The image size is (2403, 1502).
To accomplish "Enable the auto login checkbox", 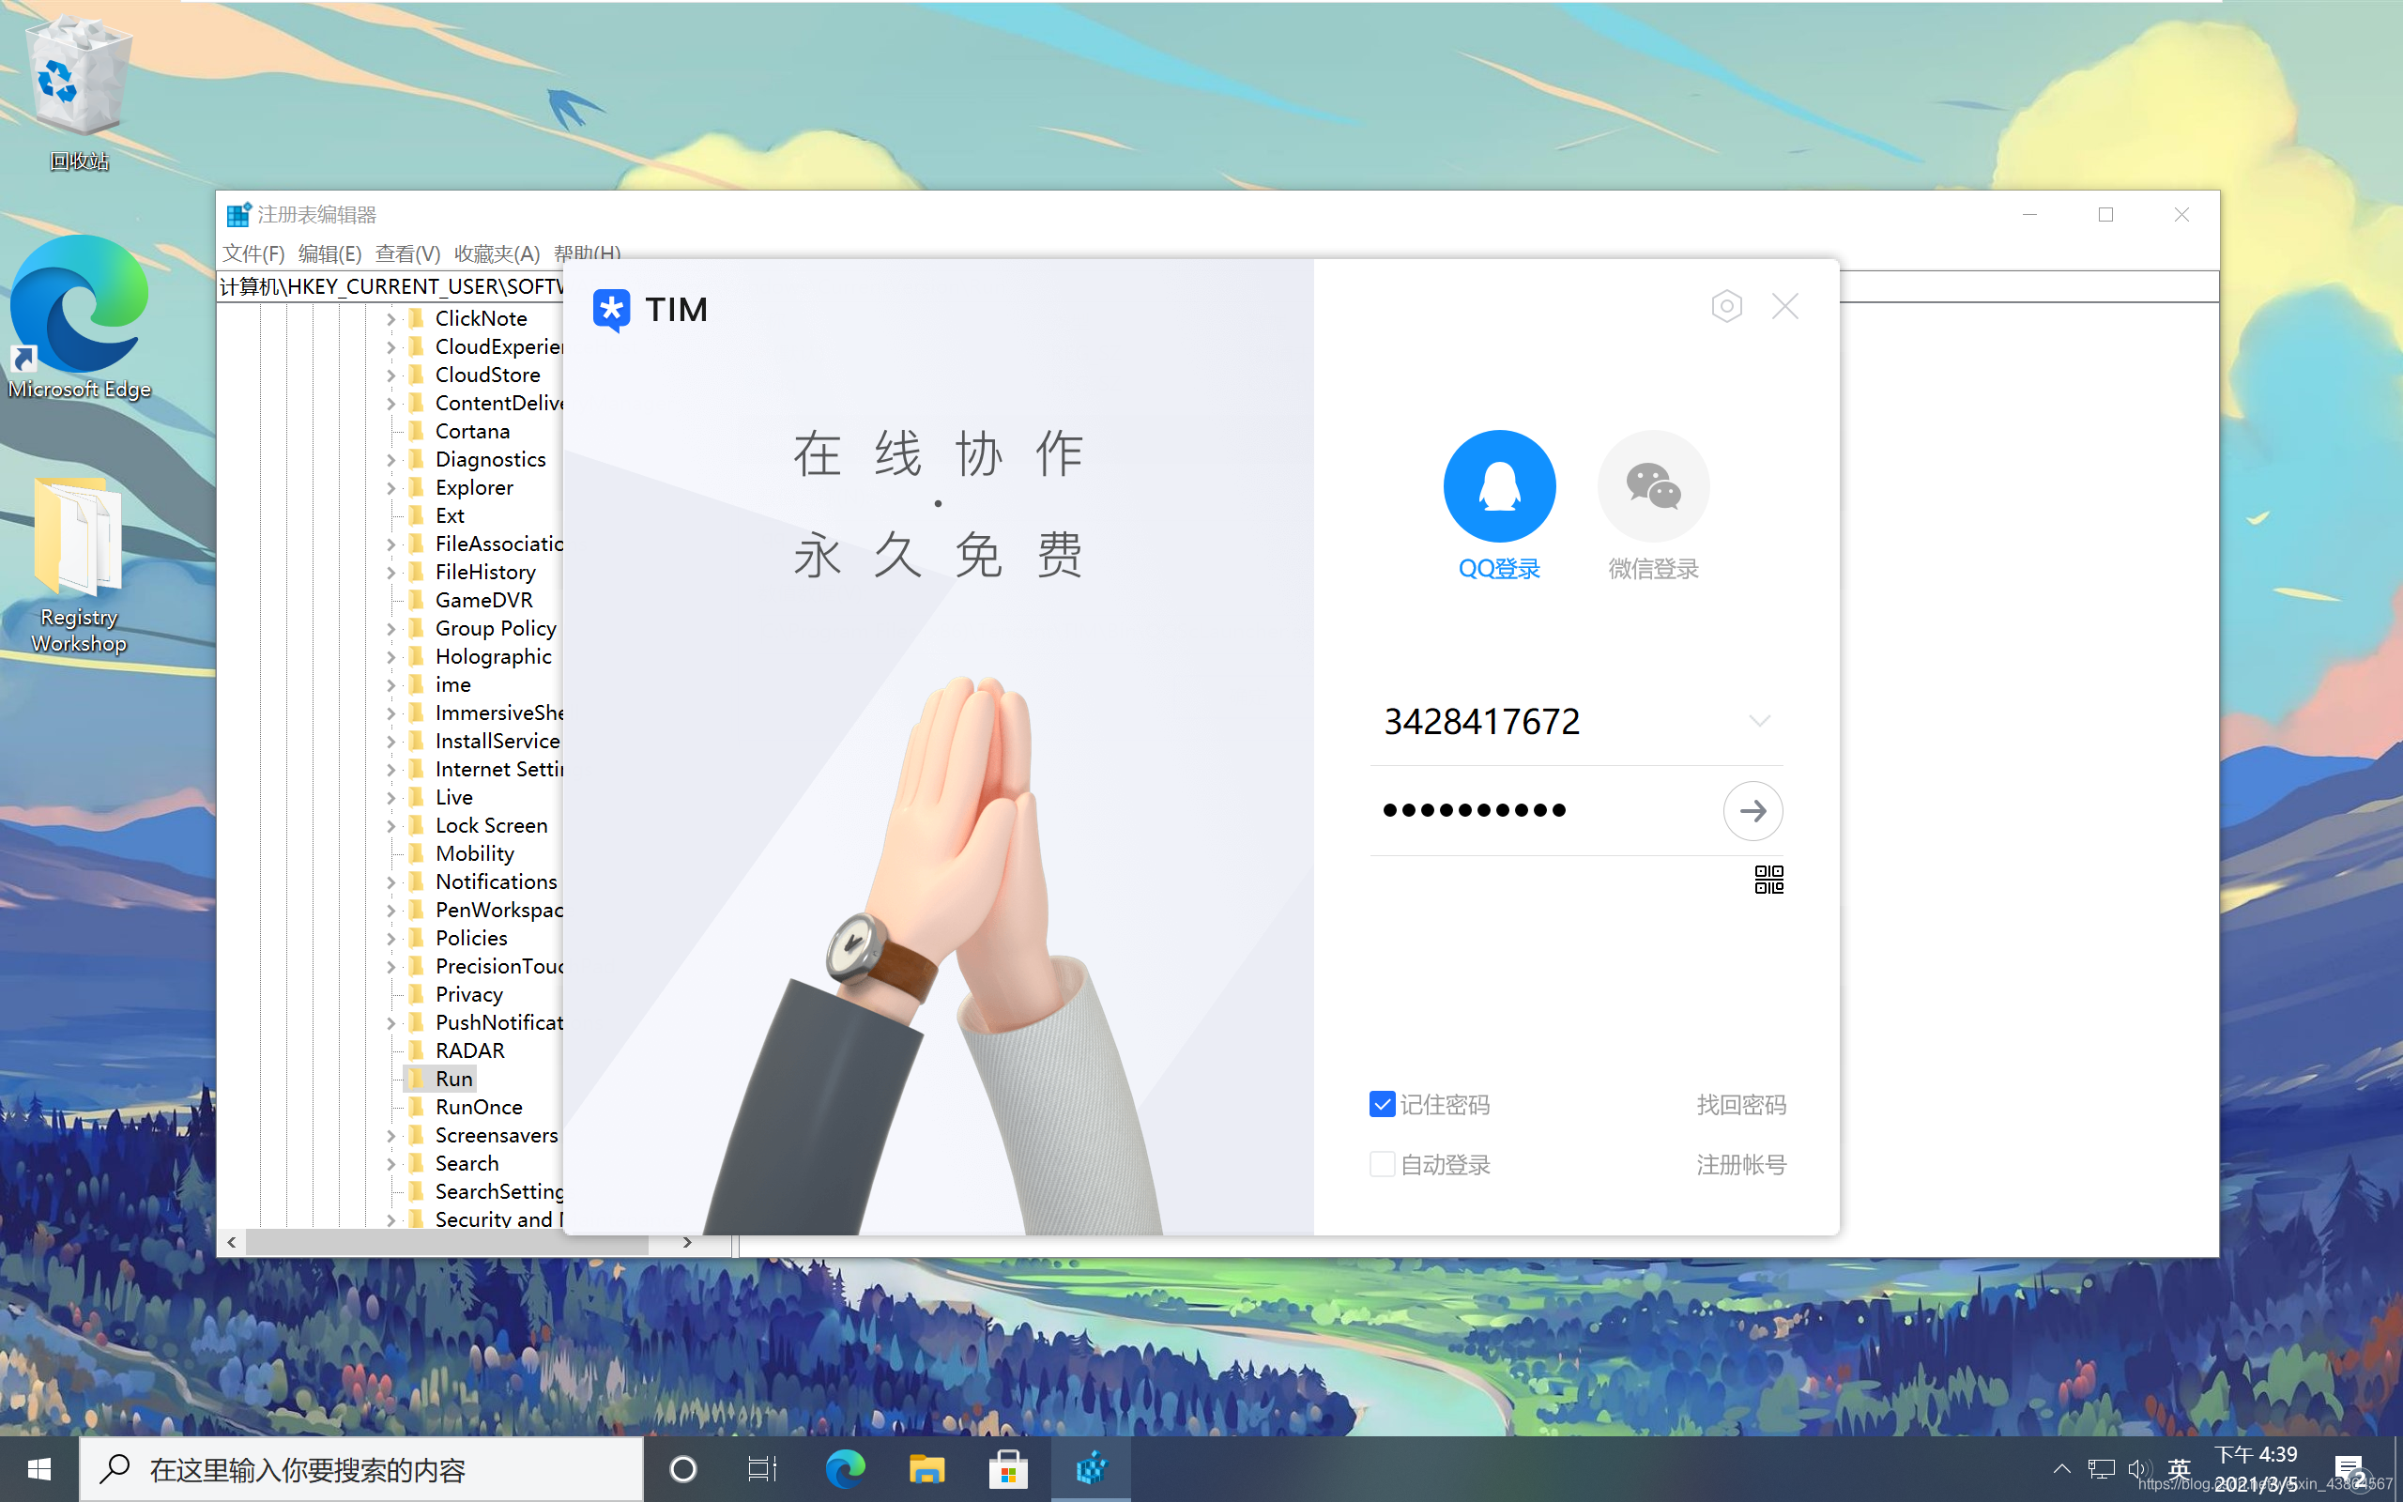I will pyautogui.click(x=1383, y=1164).
